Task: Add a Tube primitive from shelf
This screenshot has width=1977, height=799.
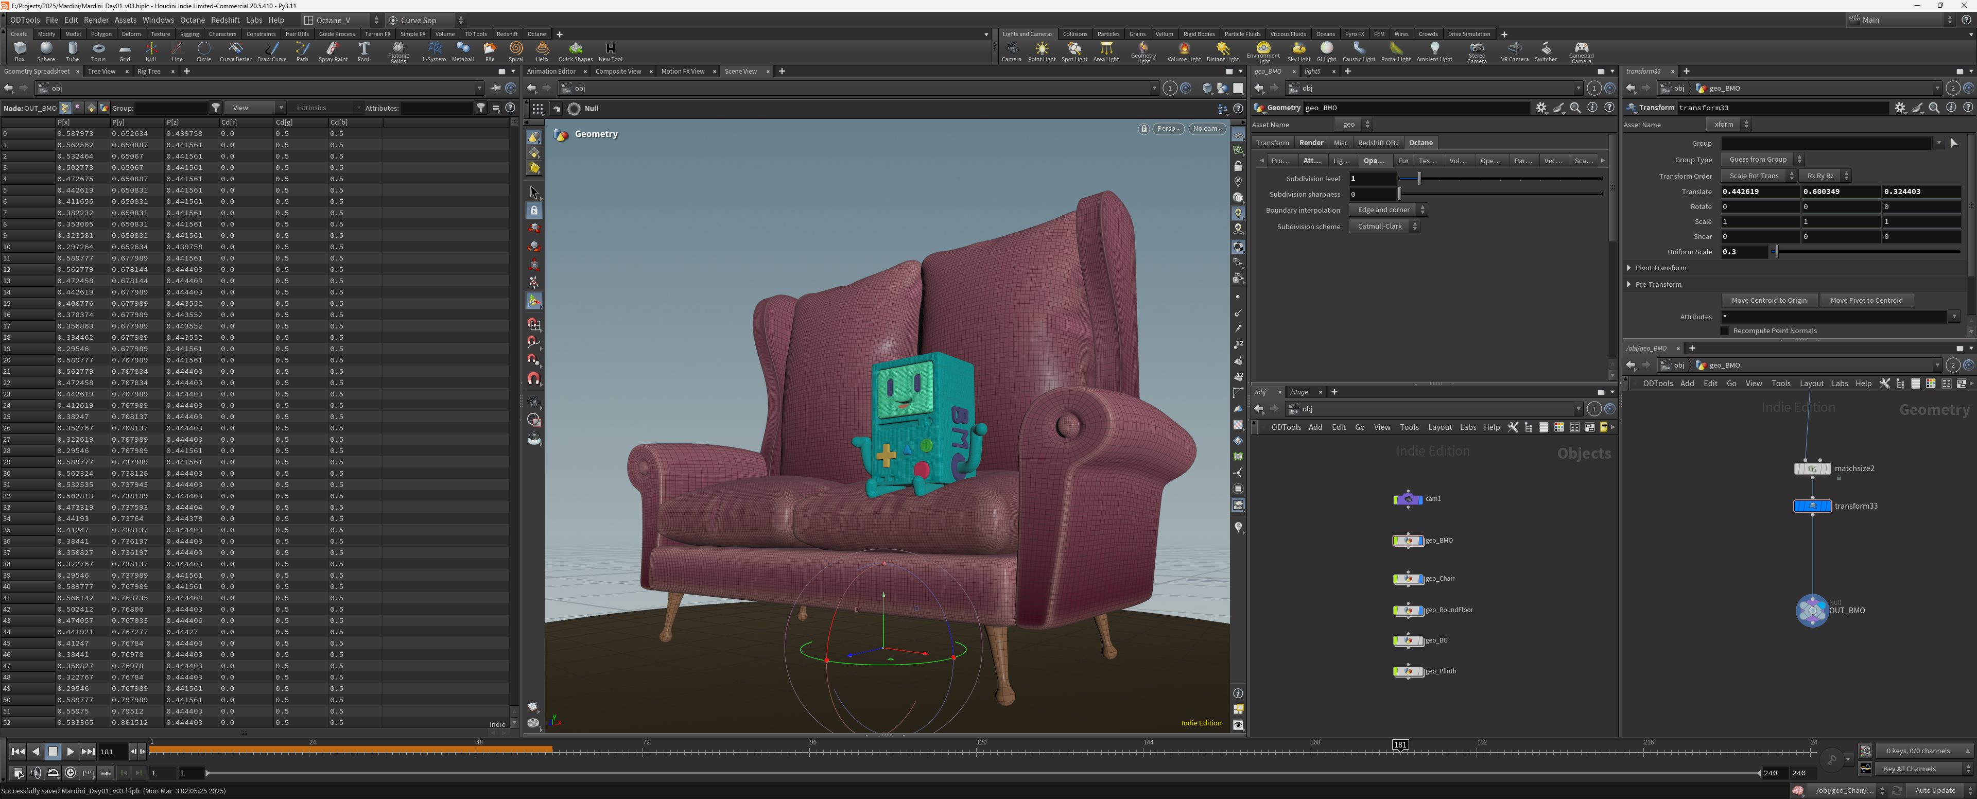Action: [x=72, y=51]
